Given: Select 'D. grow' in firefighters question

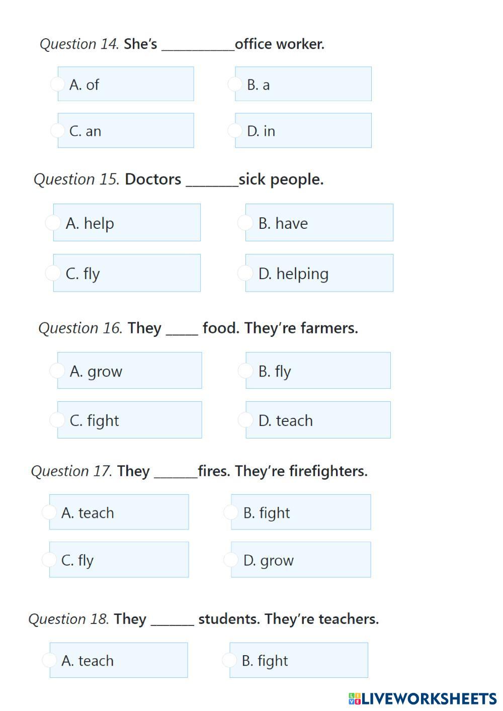Looking at the screenshot, I should (x=230, y=559).
